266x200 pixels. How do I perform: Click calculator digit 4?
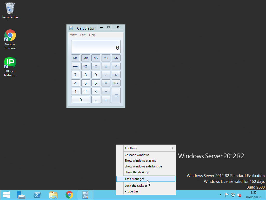click(76, 83)
